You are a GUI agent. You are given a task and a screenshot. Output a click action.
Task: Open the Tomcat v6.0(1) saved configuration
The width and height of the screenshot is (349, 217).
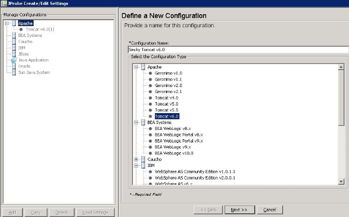click(40, 29)
